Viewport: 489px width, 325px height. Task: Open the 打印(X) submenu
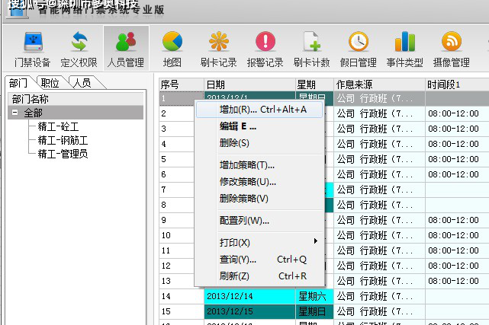259,243
